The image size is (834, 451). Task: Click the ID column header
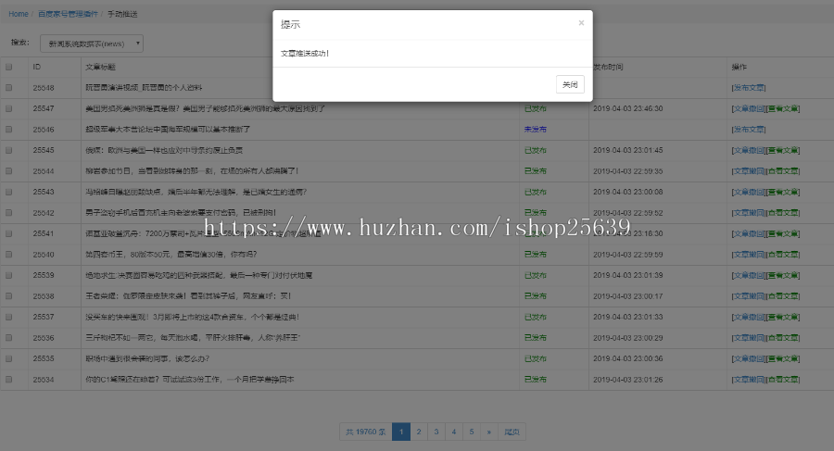click(x=37, y=67)
